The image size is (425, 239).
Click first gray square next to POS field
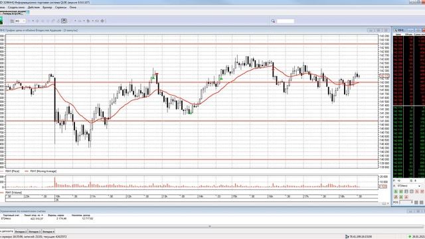pos(416,202)
